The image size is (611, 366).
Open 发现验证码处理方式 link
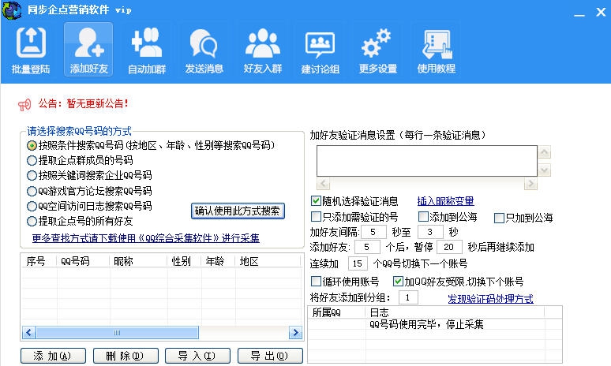point(490,299)
